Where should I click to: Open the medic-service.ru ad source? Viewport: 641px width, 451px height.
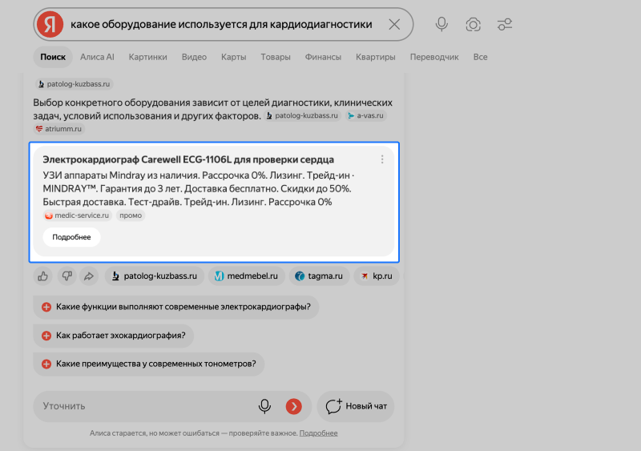pos(77,215)
